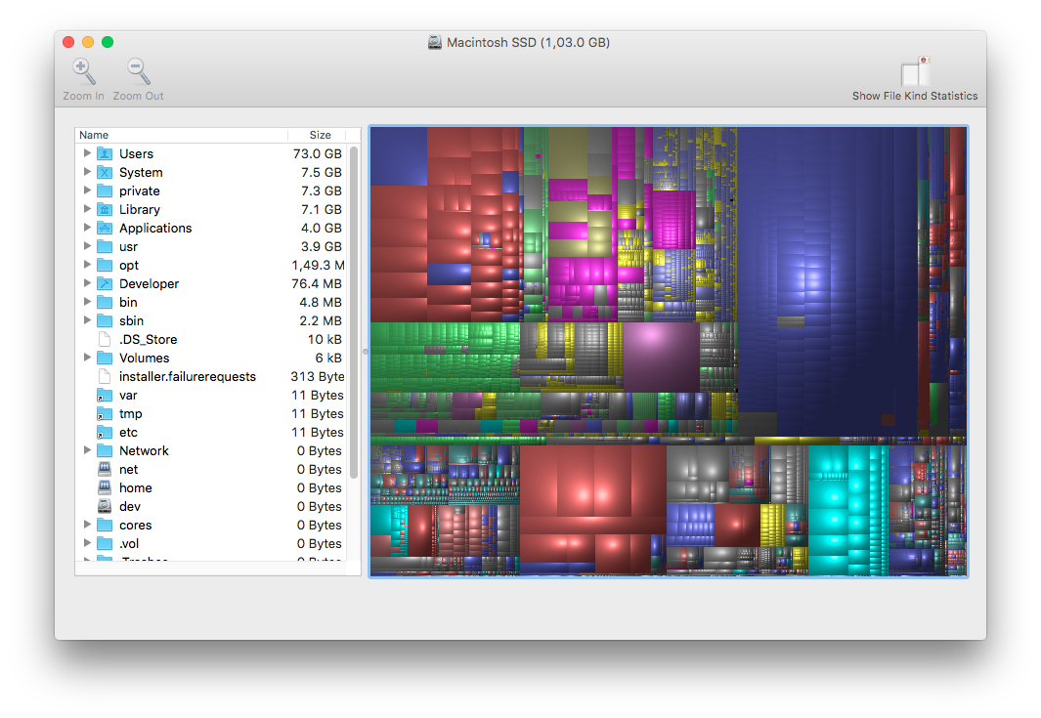Click the Zoom In magnifier icon
Screen dimensions: 1041x718
click(83, 71)
